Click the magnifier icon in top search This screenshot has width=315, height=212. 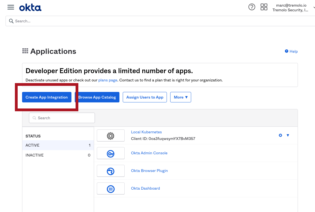pyautogui.click(x=11, y=21)
